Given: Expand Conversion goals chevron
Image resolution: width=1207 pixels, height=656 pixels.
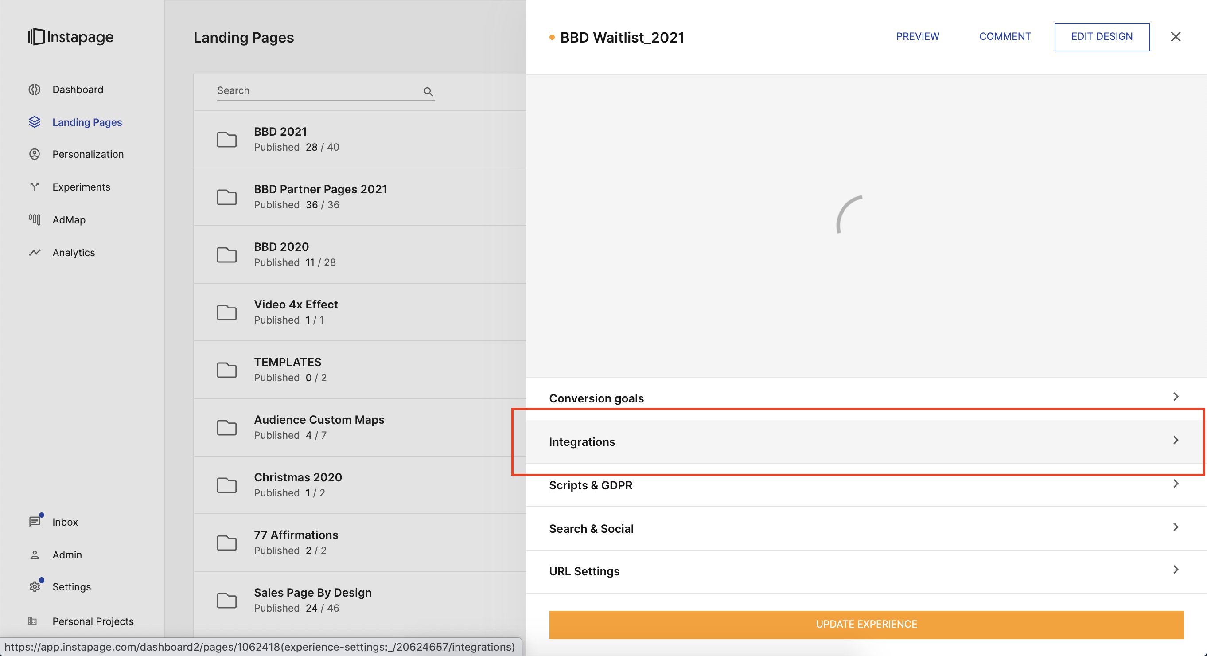Looking at the screenshot, I should [1176, 396].
